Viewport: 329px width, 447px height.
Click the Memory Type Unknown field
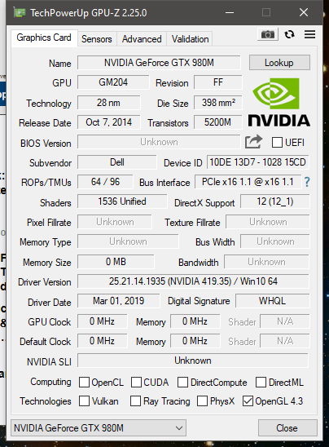128,241
